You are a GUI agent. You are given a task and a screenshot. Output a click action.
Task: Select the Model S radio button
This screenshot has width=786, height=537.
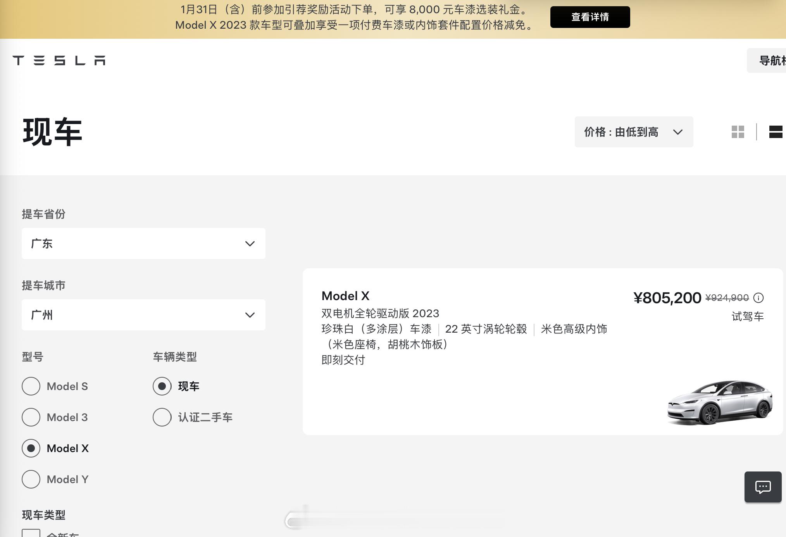point(31,386)
